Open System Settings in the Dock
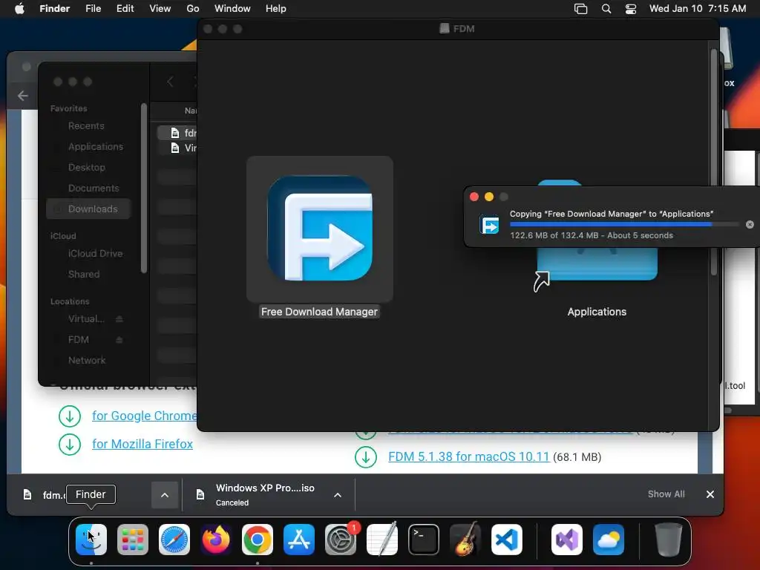Screen dimensions: 760x570 coord(340,540)
